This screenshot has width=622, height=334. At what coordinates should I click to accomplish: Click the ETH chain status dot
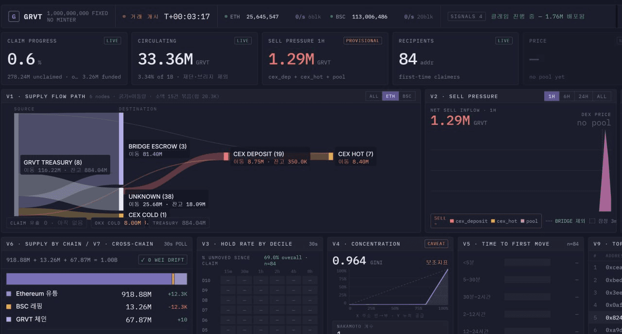tap(226, 17)
